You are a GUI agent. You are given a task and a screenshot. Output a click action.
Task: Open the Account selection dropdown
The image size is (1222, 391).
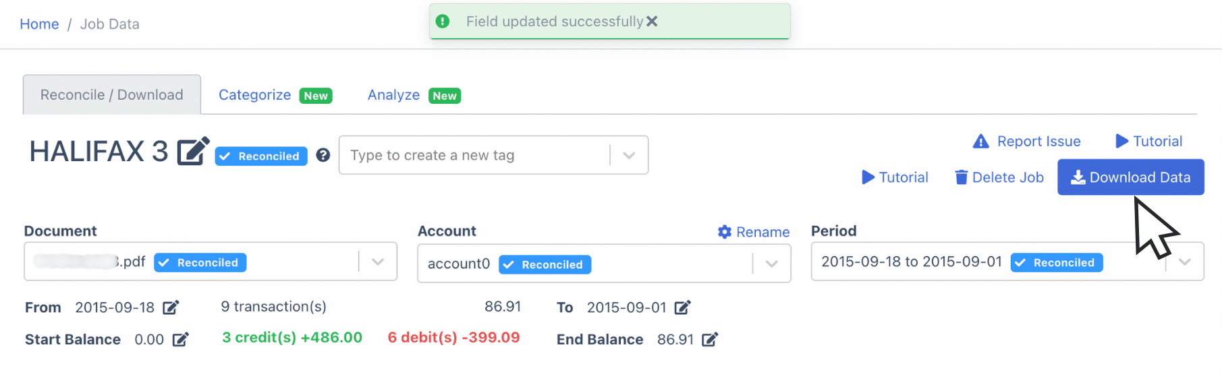point(771,264)
